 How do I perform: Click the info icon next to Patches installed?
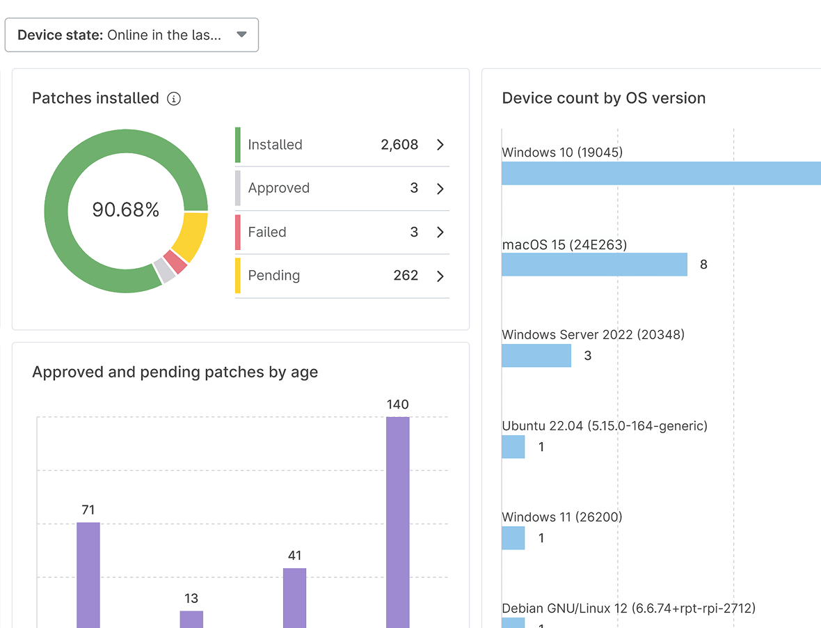[x=172, y=98]
